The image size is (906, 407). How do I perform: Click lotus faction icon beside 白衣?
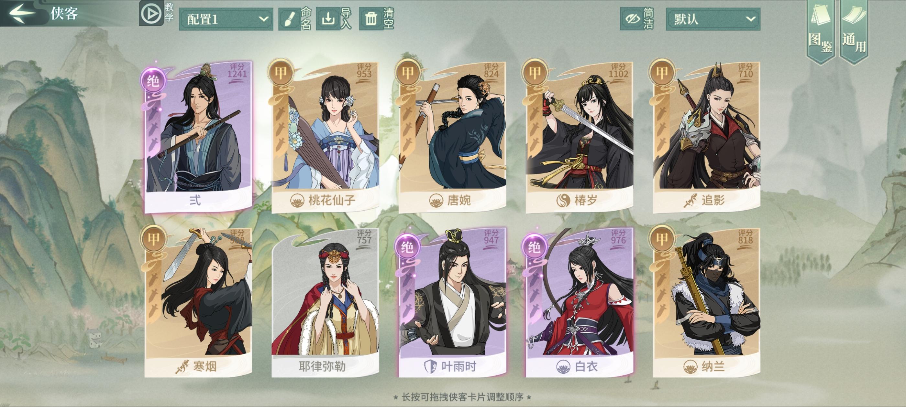pos(563,367)
